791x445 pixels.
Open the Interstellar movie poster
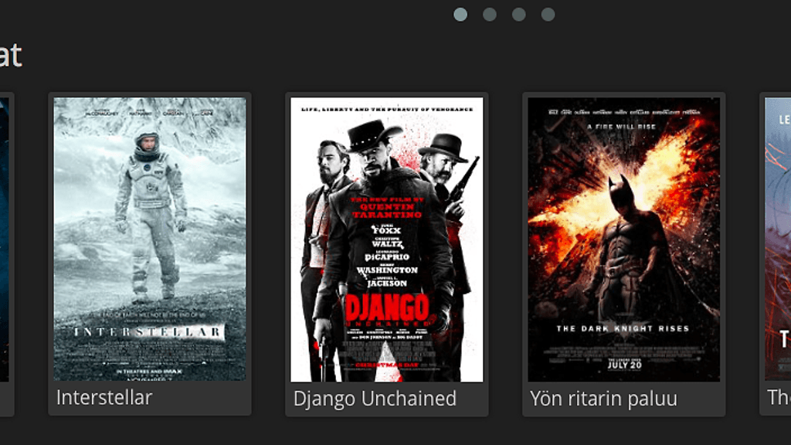(x=150, y=239)
